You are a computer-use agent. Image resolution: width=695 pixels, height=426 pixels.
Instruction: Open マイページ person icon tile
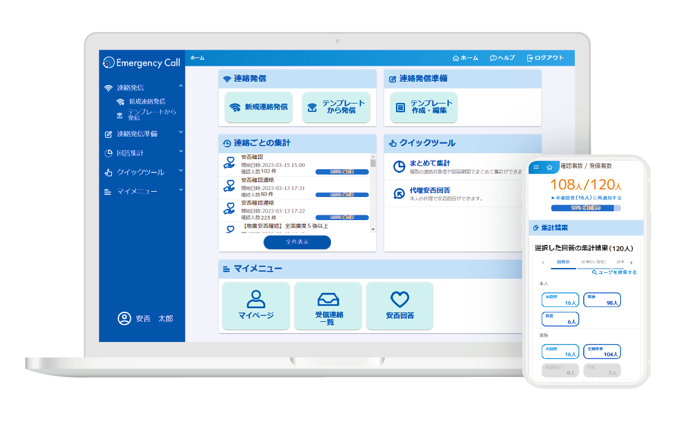256,305
